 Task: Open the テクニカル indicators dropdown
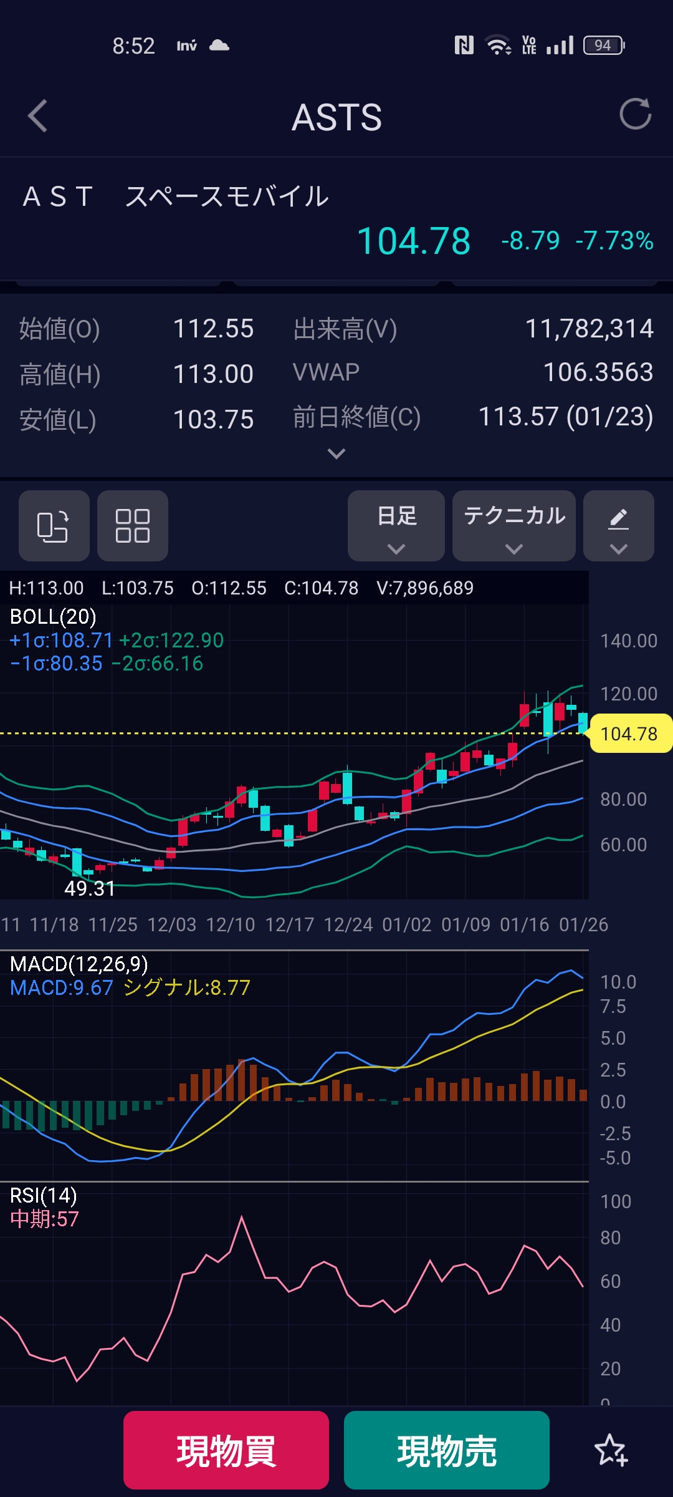point(514,526)
